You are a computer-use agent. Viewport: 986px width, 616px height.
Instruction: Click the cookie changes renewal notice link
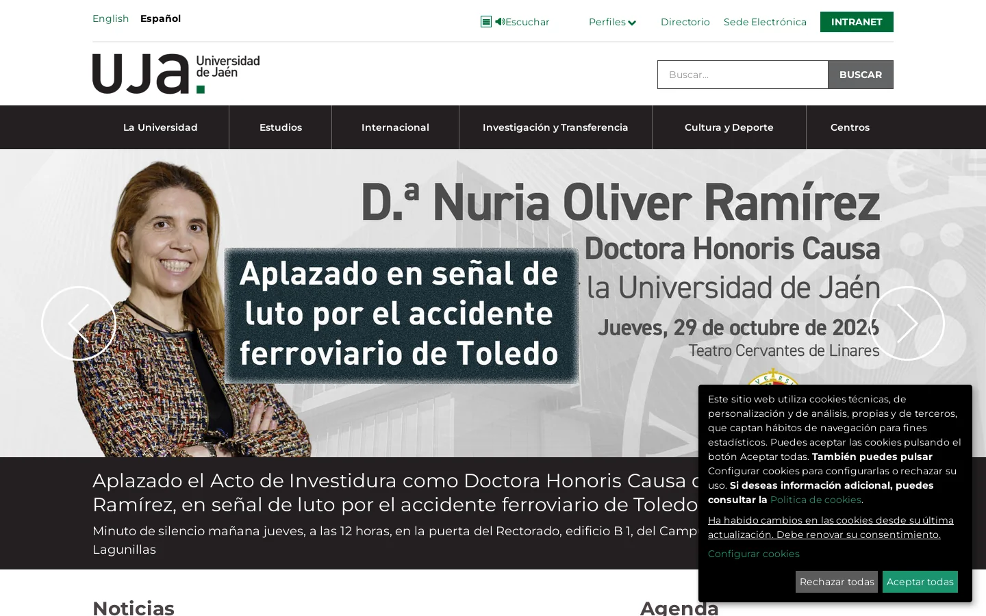[831, 527]
